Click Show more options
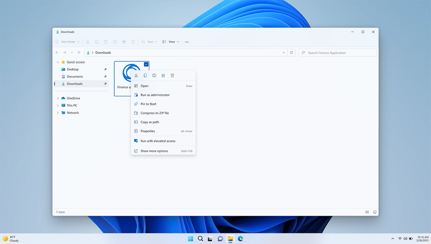The height and width of the screenshot is (244, 431). pos(154,151)
